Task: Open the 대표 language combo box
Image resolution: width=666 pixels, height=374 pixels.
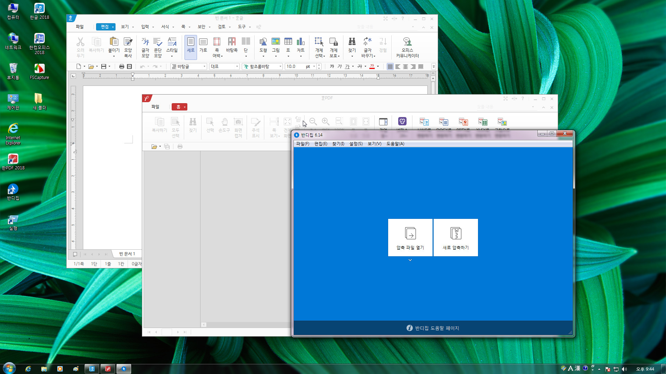Action: pyautogui.click(x=224, y=66)
